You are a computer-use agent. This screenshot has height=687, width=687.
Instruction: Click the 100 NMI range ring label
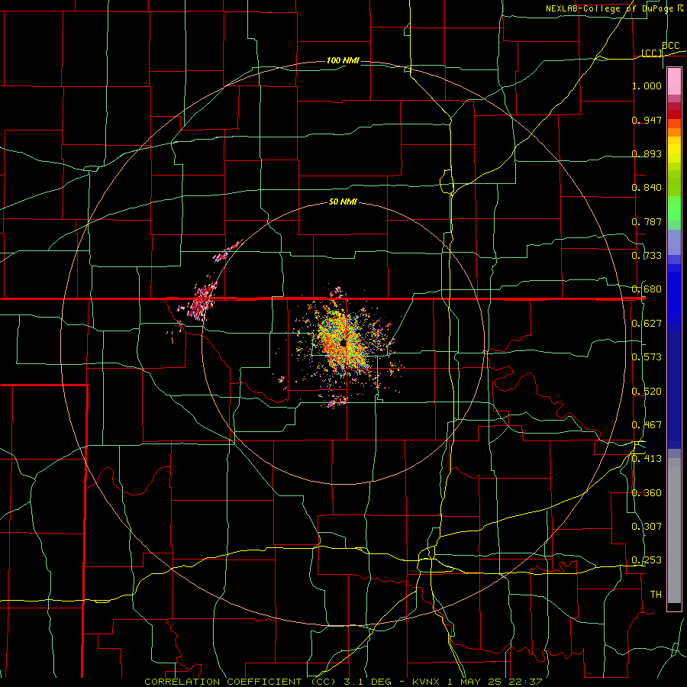(x=343, y=60)
